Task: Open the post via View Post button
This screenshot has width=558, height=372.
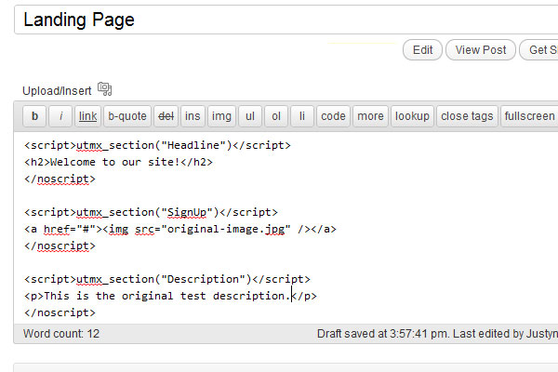Action: [x=481, y=50]
